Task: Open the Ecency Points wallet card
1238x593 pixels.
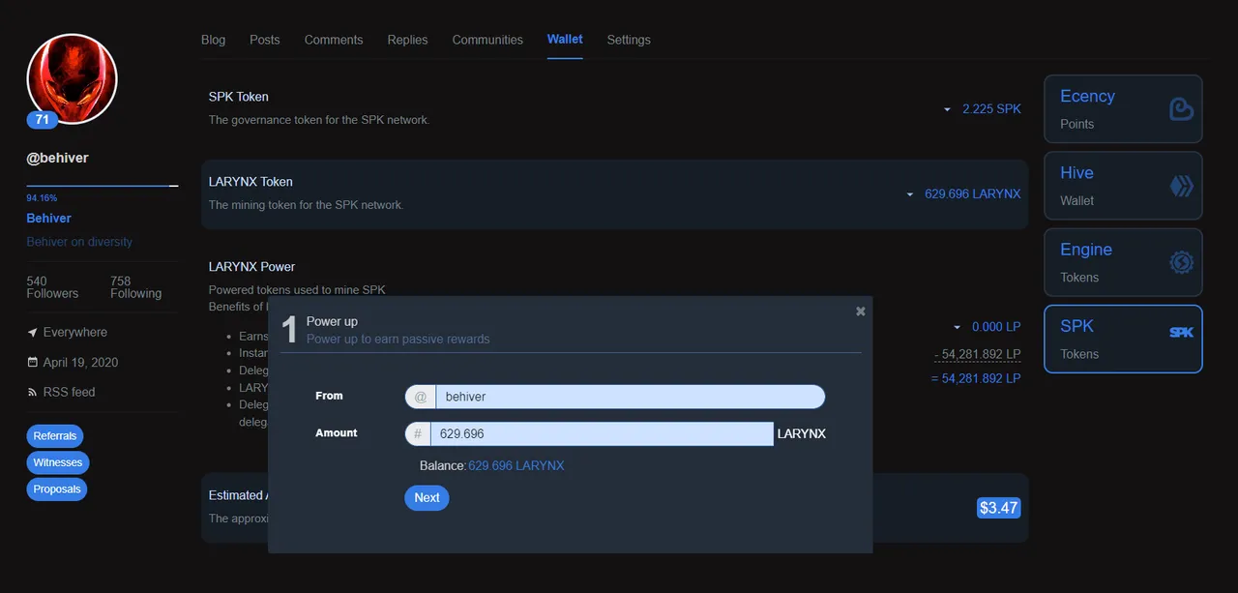Action: coord(1123,109)
